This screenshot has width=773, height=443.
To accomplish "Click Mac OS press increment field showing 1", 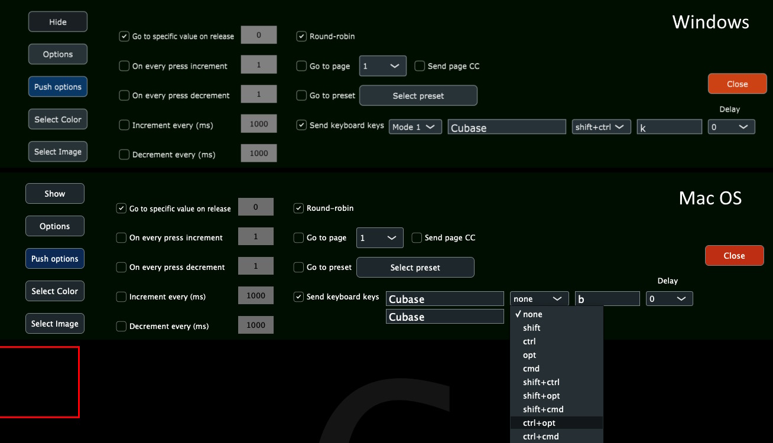I will point(256,236).
